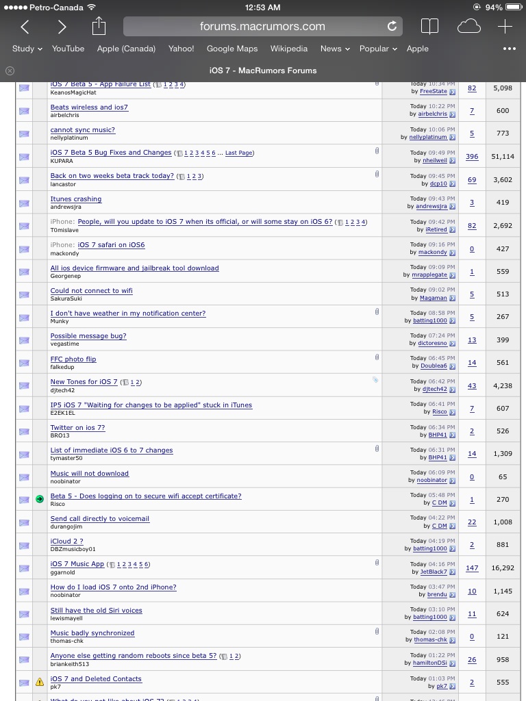Tap the forums.macrumors.com address bar
The height and width of the screenshot is (701, 526).
tap(262, 27)
